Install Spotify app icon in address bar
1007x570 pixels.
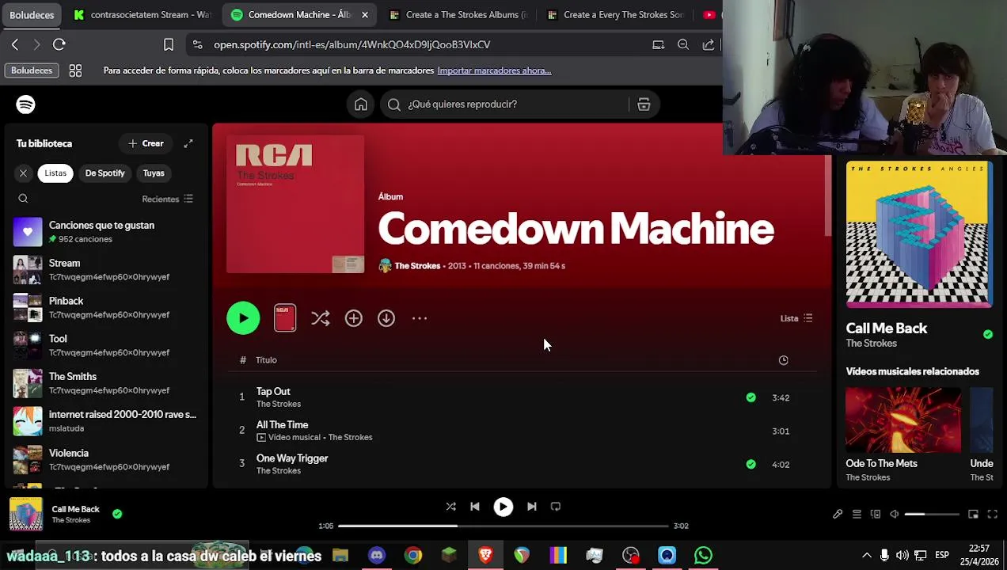[x=658, y=44]
